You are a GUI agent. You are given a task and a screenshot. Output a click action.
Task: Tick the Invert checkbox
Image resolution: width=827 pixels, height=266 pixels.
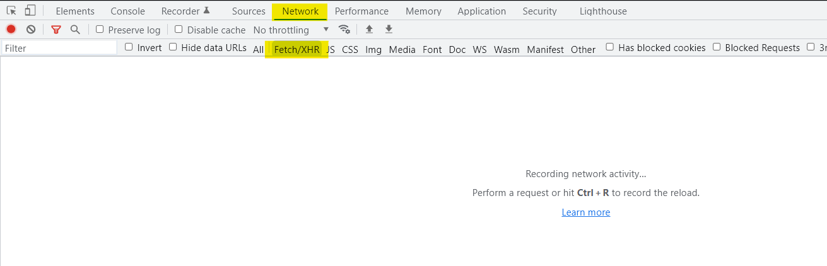click(x=129, y=47)
